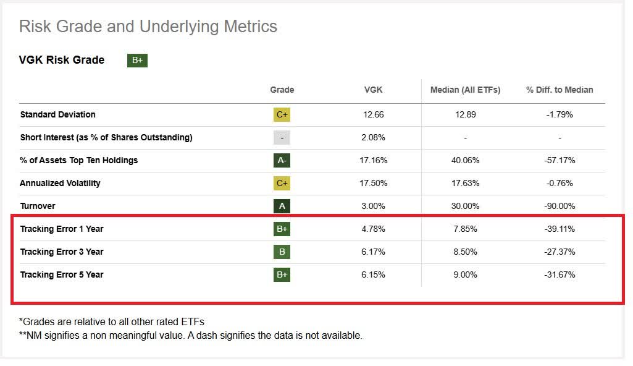Open the Standard Deviation metric row label
Image resolution: width=633 pixels, height=366 pixels.
57,114
